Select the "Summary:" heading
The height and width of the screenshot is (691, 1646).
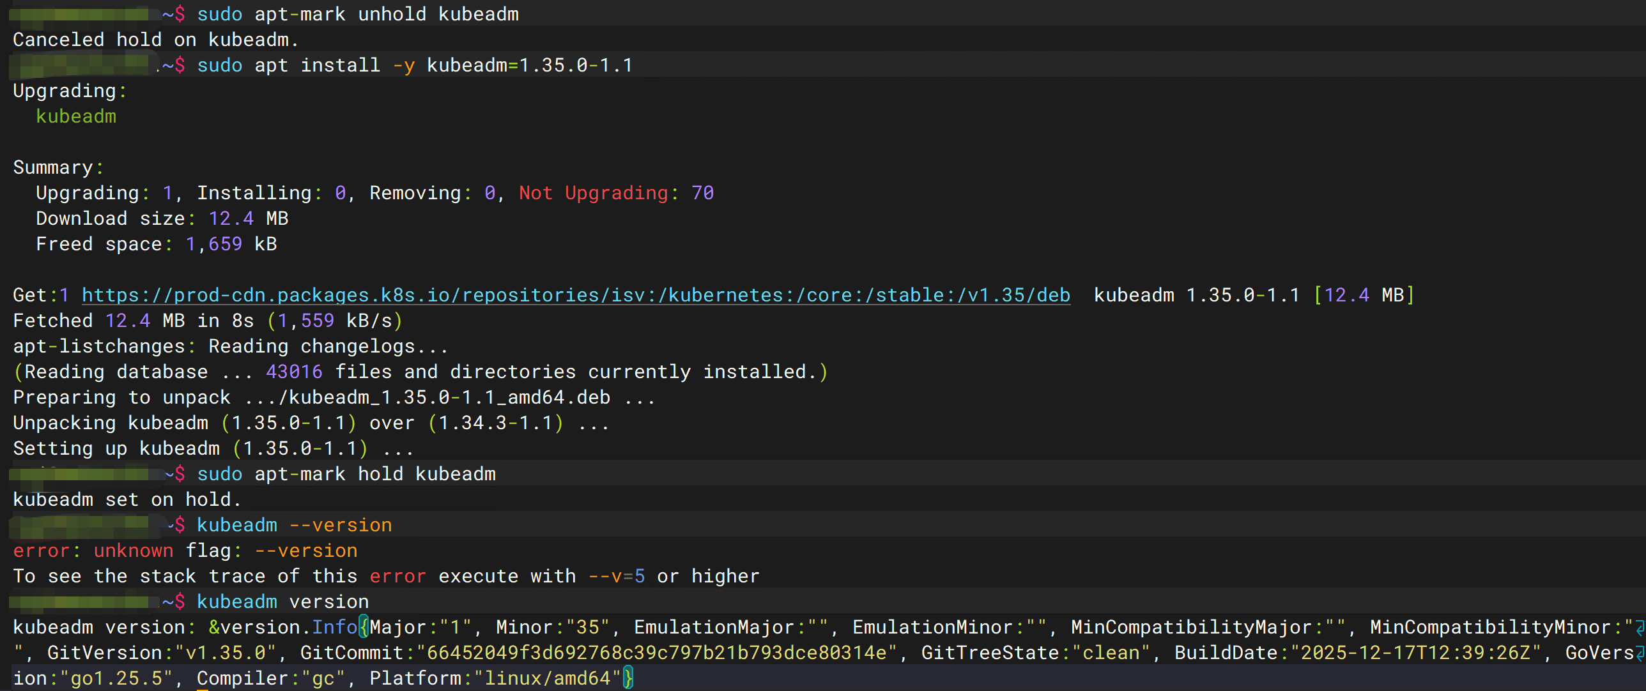pos(58,167)
